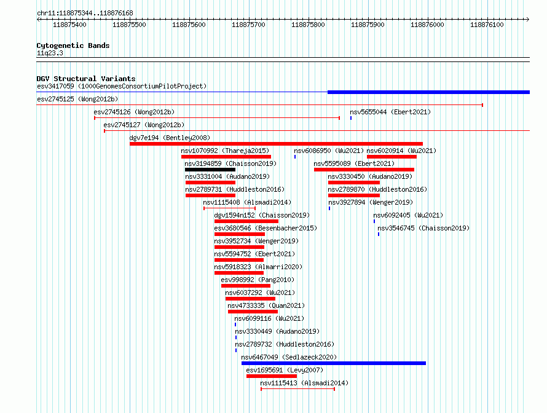Click ruler position 118875700
The image size is (547, 413).
click(248, 25)
